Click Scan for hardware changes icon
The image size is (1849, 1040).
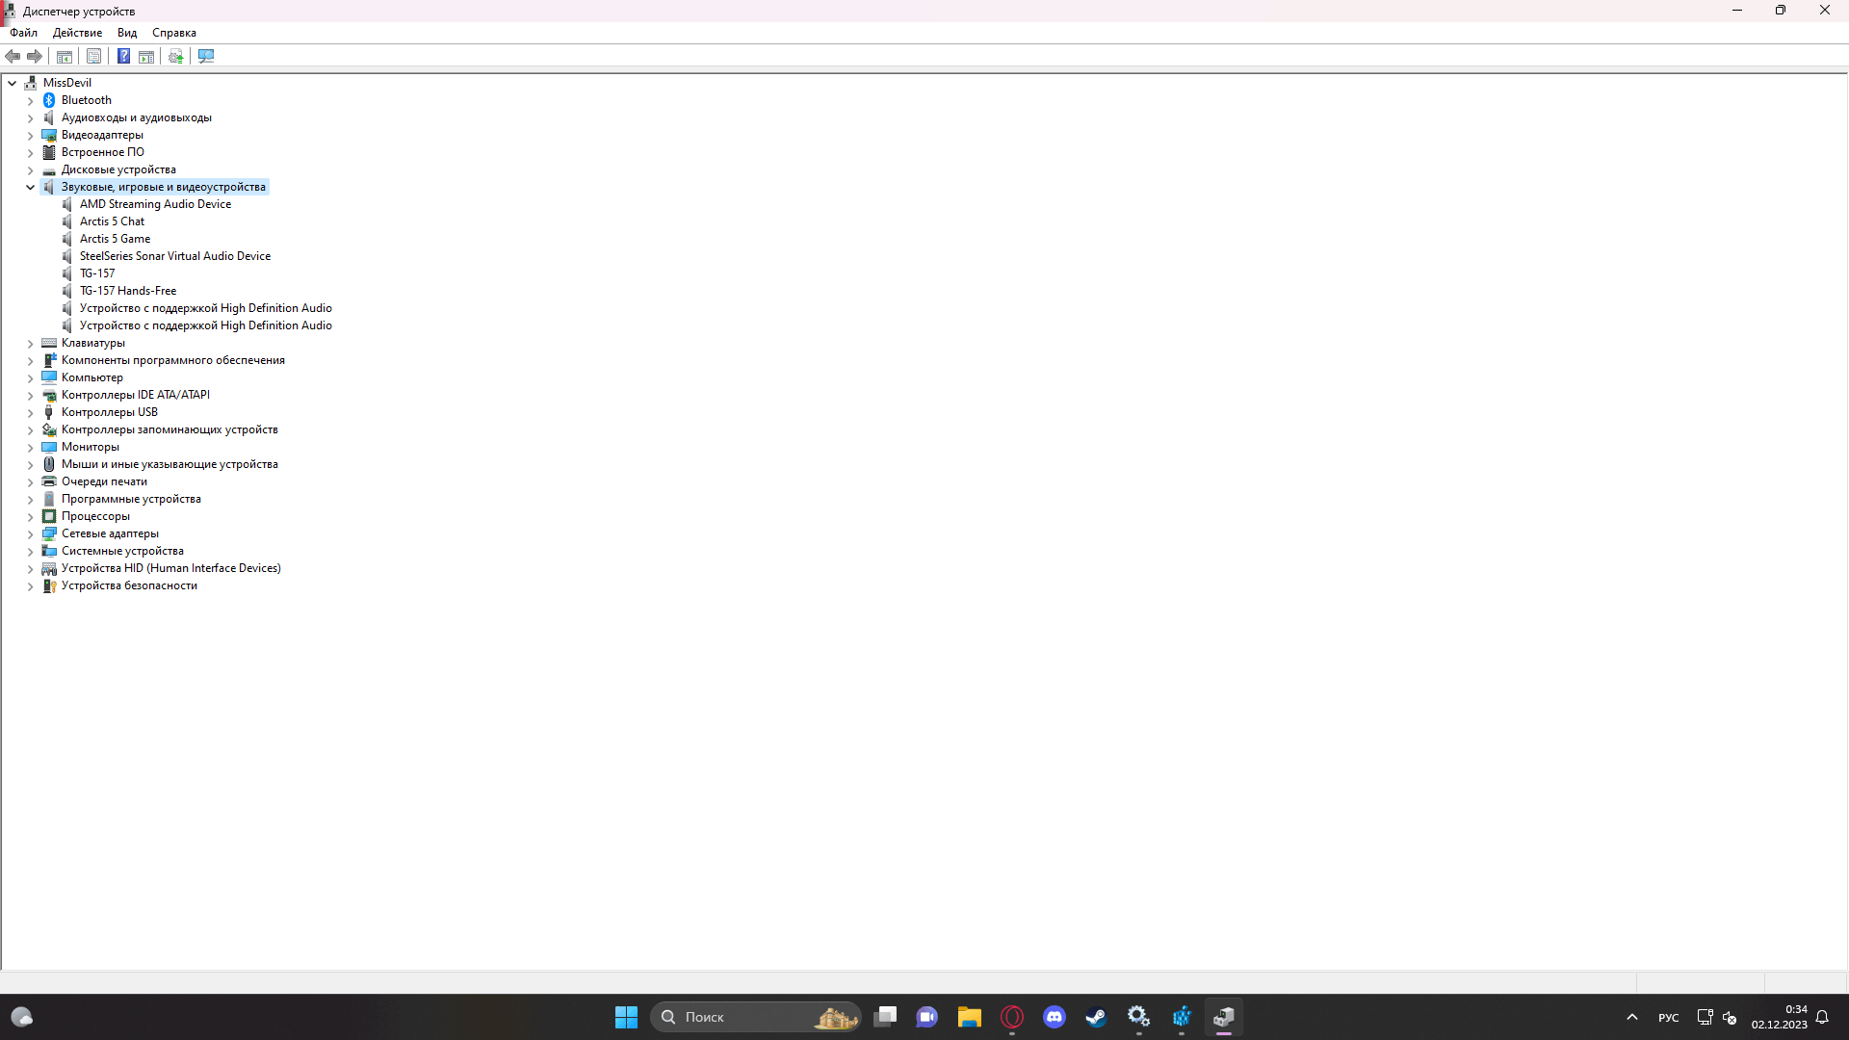click(x=206, y=56)
